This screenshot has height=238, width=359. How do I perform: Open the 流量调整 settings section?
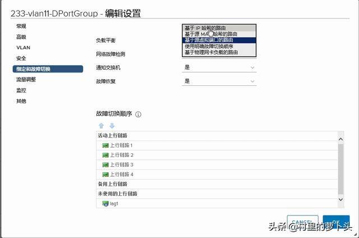point(26,79)
